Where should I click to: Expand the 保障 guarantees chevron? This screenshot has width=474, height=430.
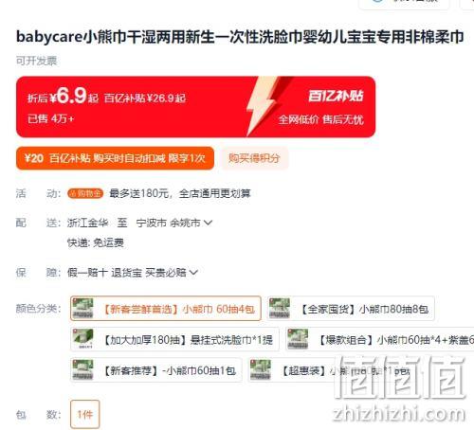click(x=193, y=272)
